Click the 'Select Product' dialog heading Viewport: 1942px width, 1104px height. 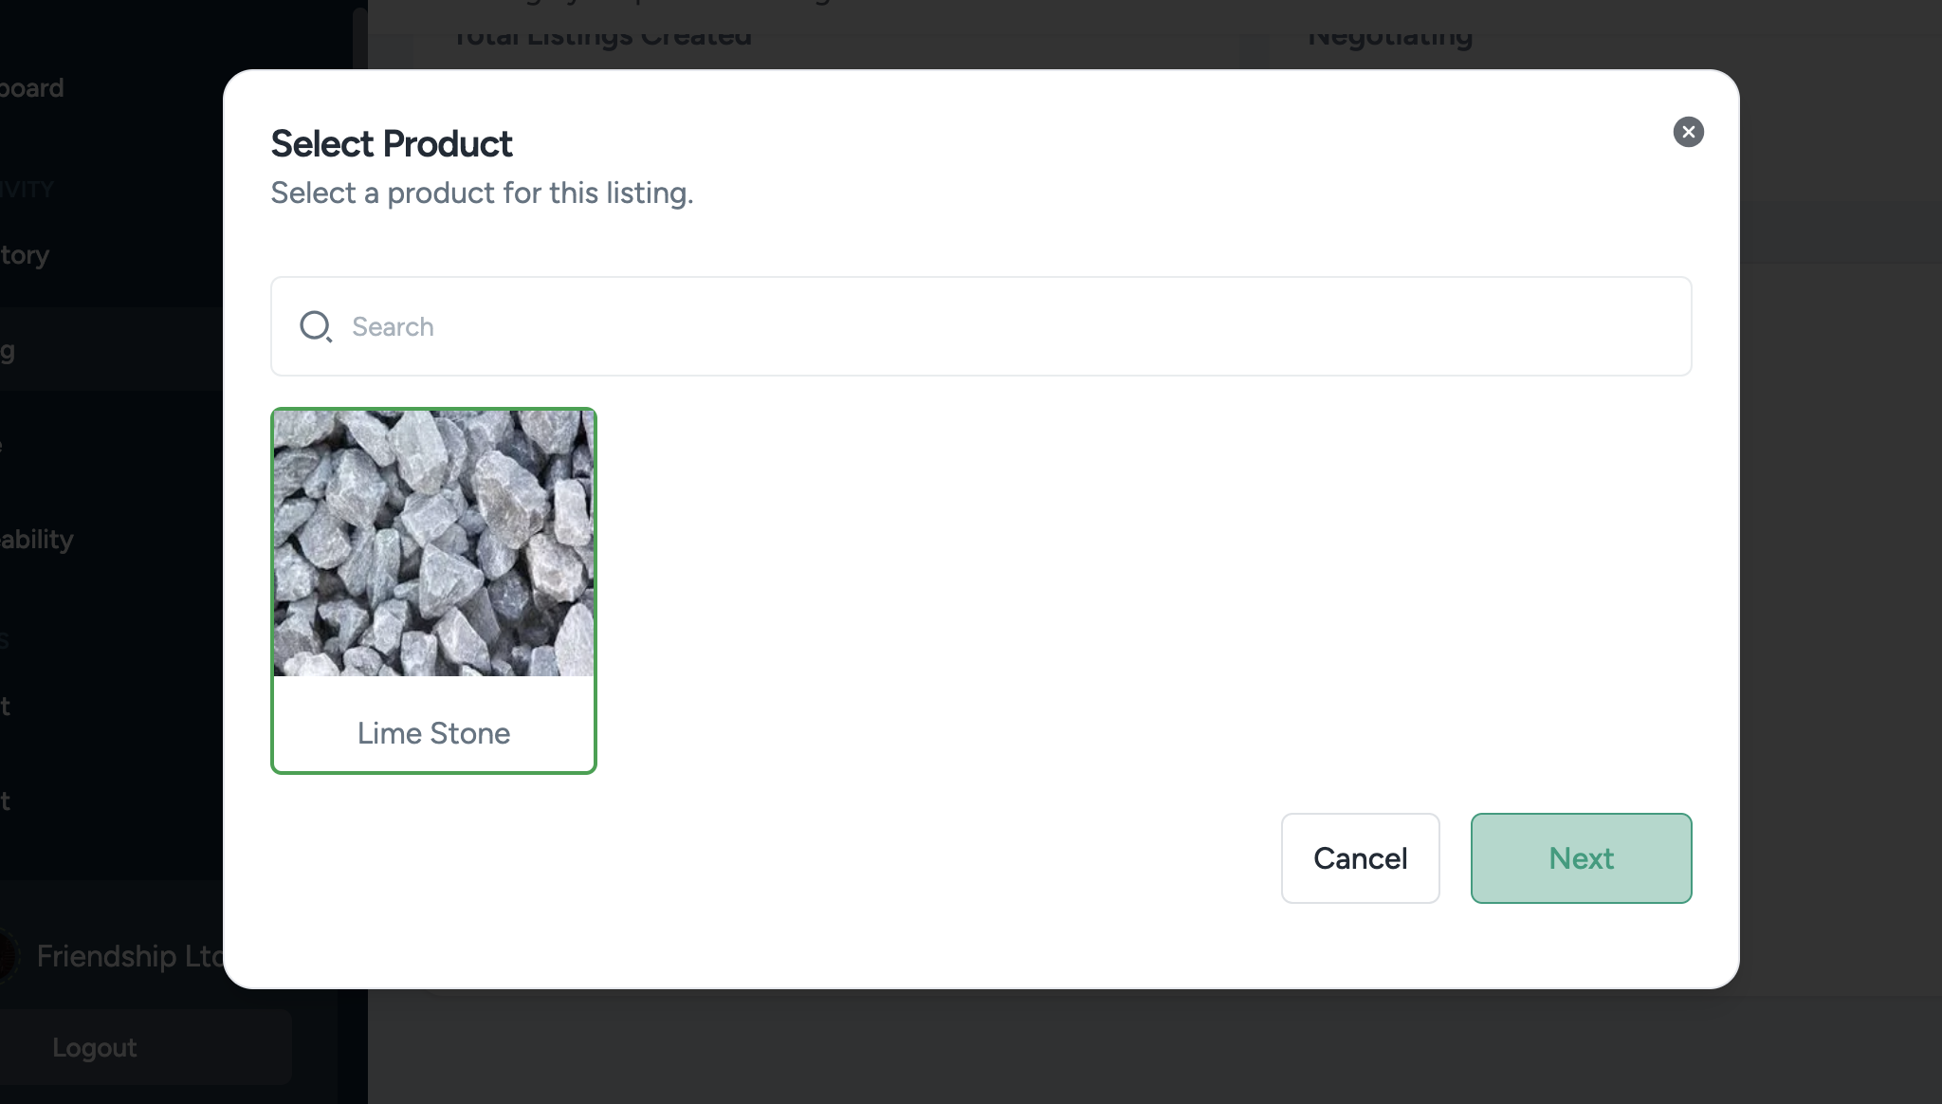pyautogui.click(x=392, y=144)
